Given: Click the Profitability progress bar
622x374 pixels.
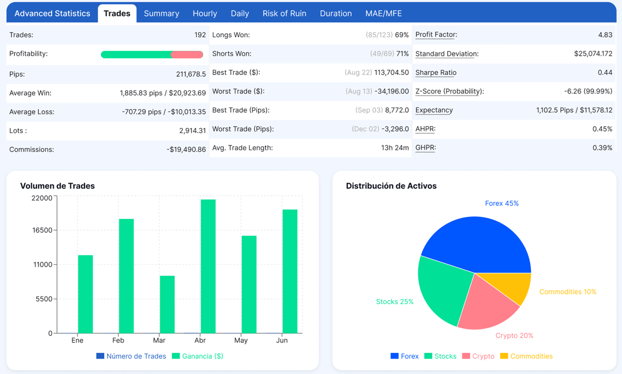Looking at the screenshot, I should [x=152, y=54].
